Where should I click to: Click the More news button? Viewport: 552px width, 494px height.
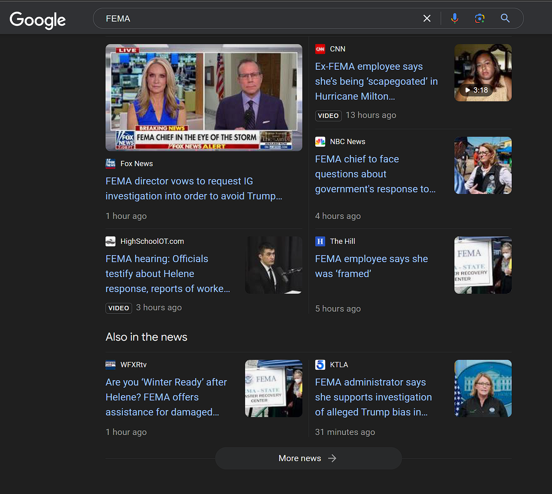(308, 458)
